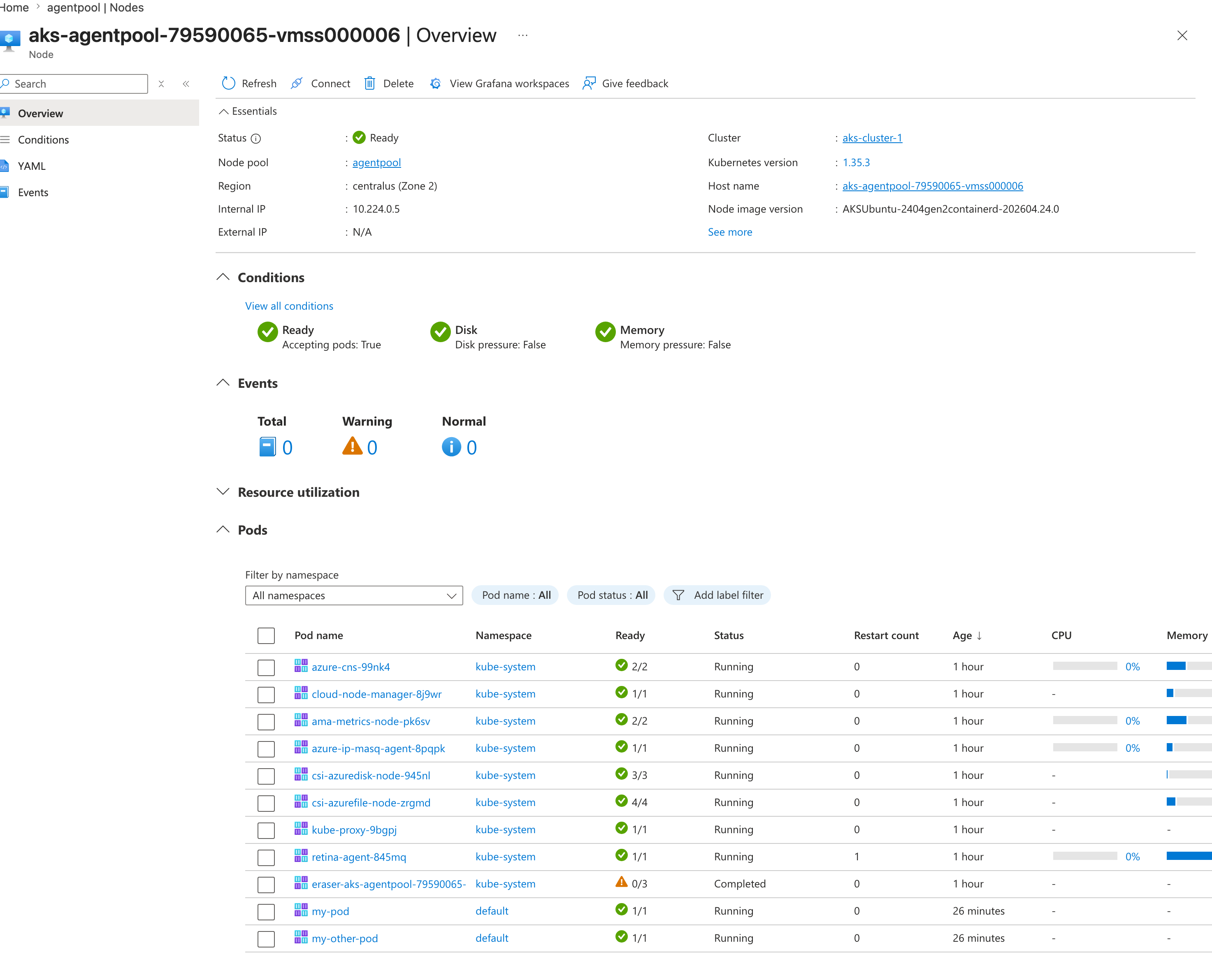Click the pod icon beside azure-cns-99nk4
The image size is (1212, 966).
click(x=301, y=666)
